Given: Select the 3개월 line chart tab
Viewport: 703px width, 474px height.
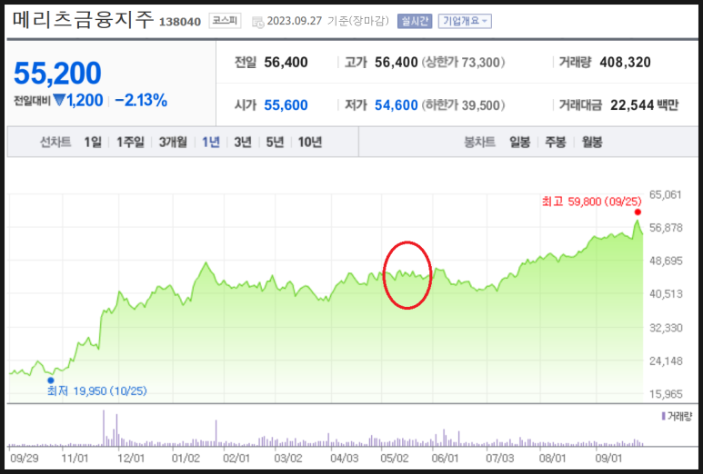Looking at the screenshot, I should click(x=173, y=143).
